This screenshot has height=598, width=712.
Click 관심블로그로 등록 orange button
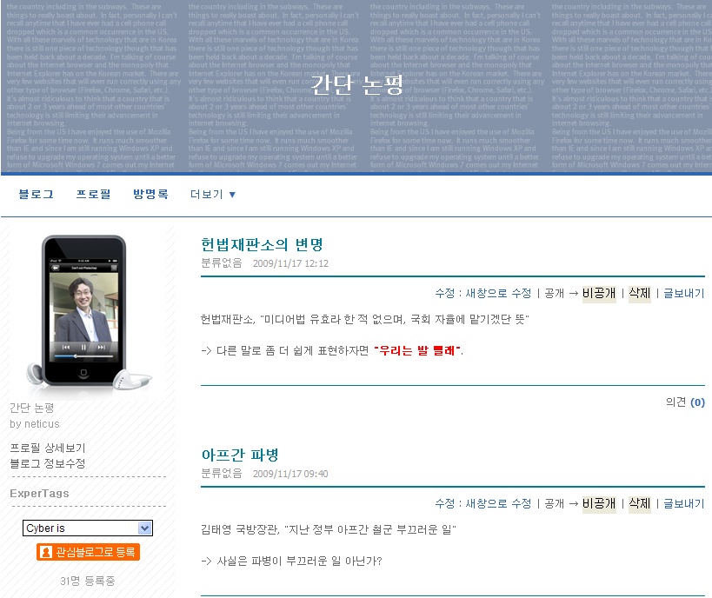coord(88,552)
